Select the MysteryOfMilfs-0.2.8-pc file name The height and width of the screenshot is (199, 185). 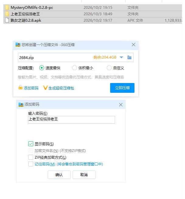[x=32, y=8]
